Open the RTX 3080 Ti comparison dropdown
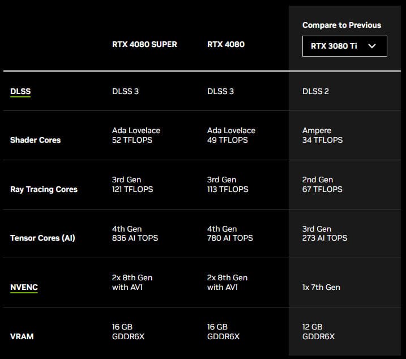Viewport: 406px width, 359px height. tap(344, 46)
